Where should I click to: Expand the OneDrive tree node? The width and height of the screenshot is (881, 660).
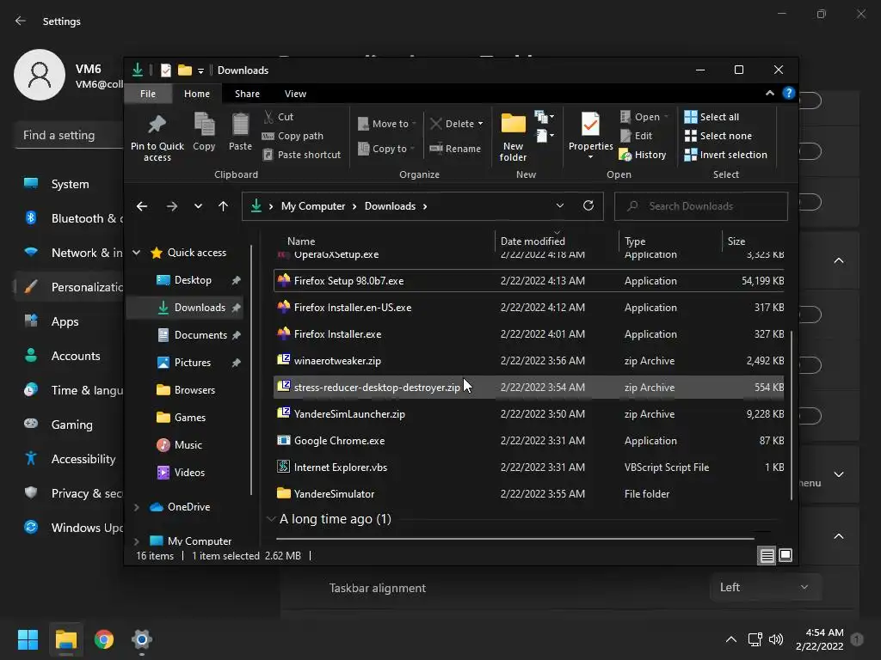coord(136,507)
